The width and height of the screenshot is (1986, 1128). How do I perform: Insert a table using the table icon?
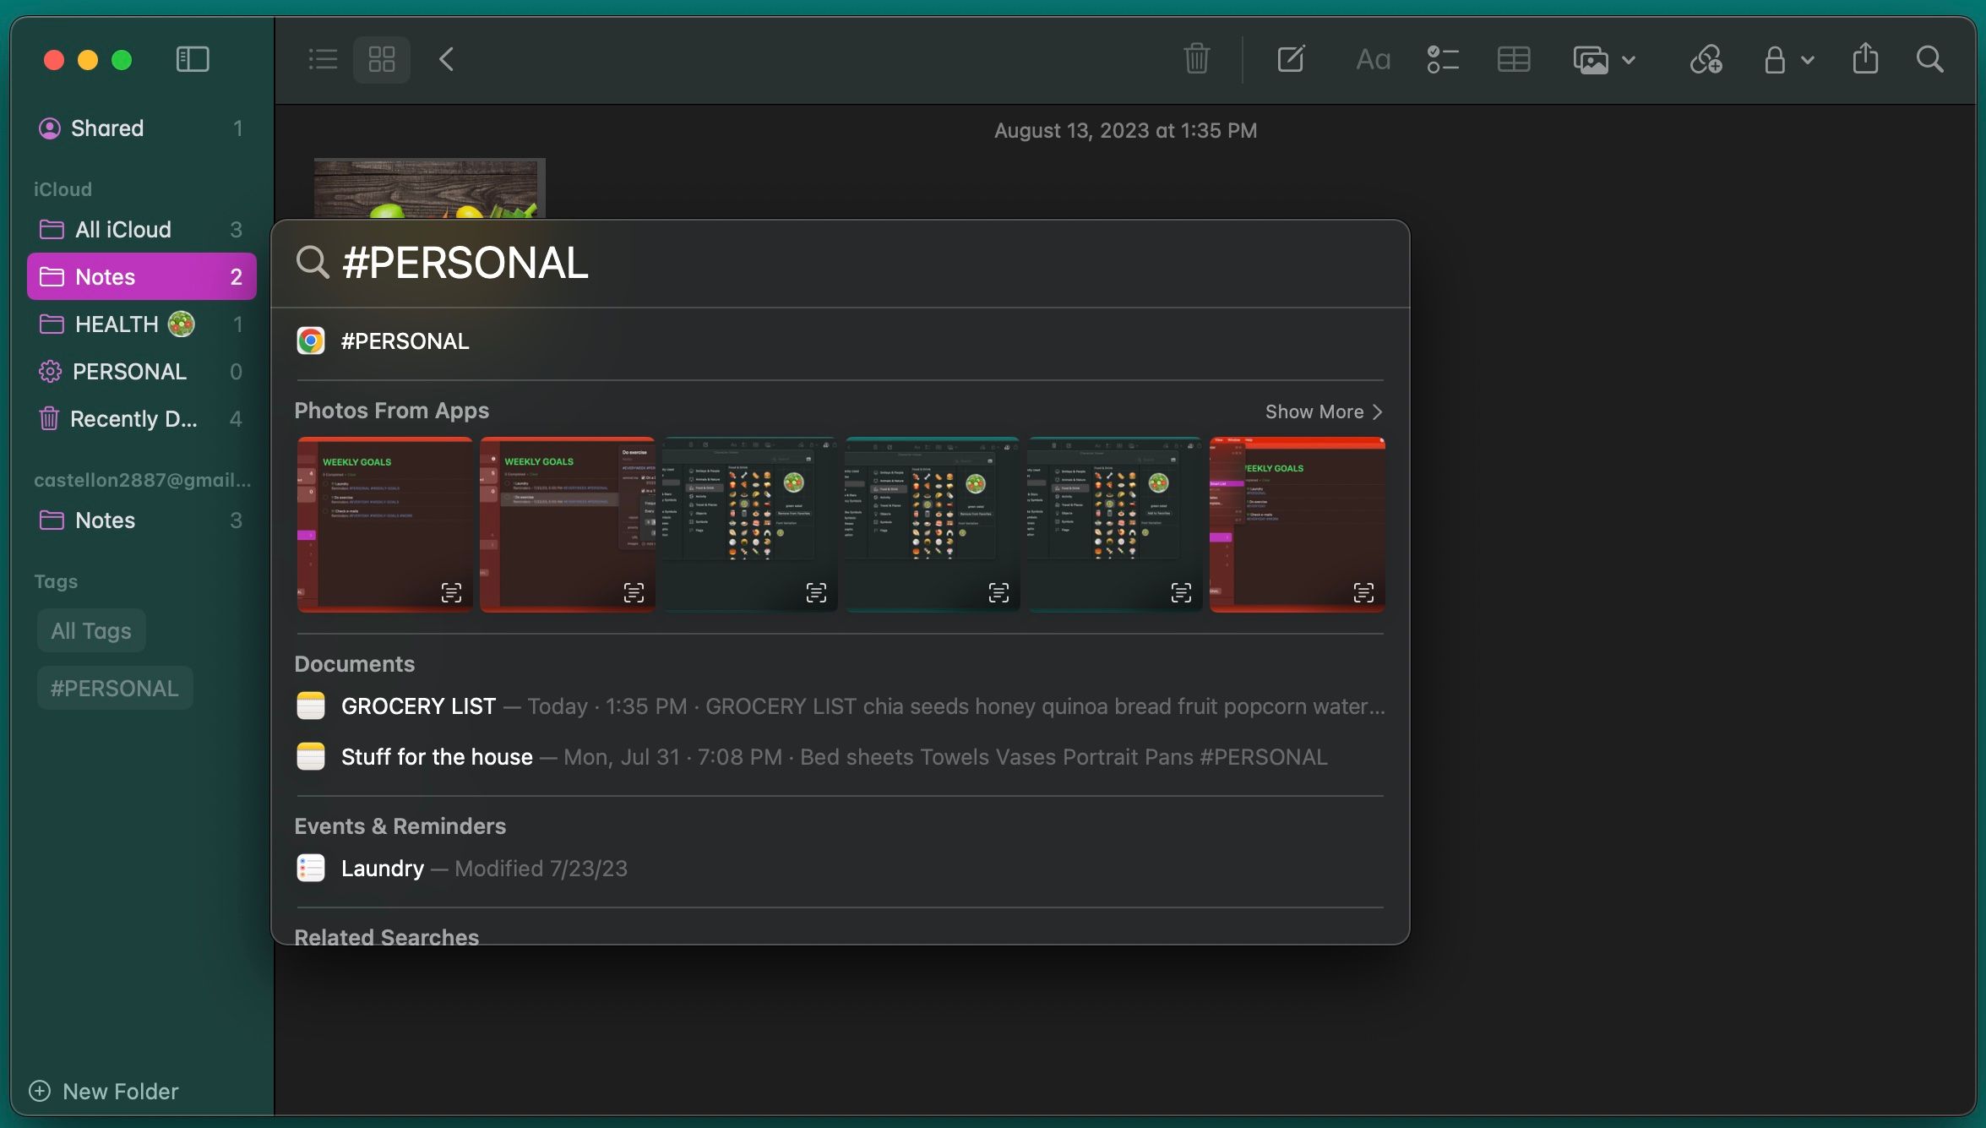(1513, 59)
